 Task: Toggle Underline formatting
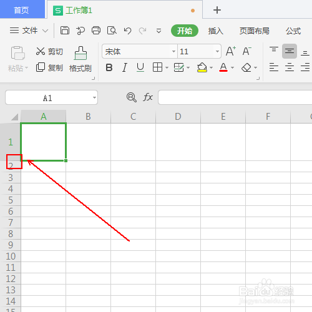pyautogui.click(x=140, y=67)
